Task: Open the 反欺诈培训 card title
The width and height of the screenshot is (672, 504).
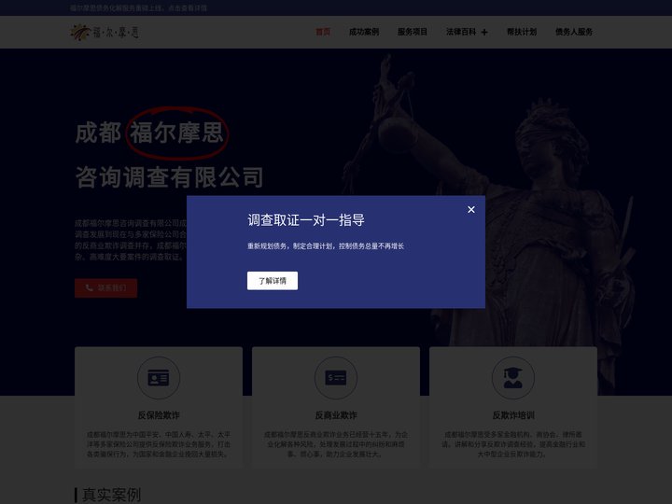Action: pos(513,415)
